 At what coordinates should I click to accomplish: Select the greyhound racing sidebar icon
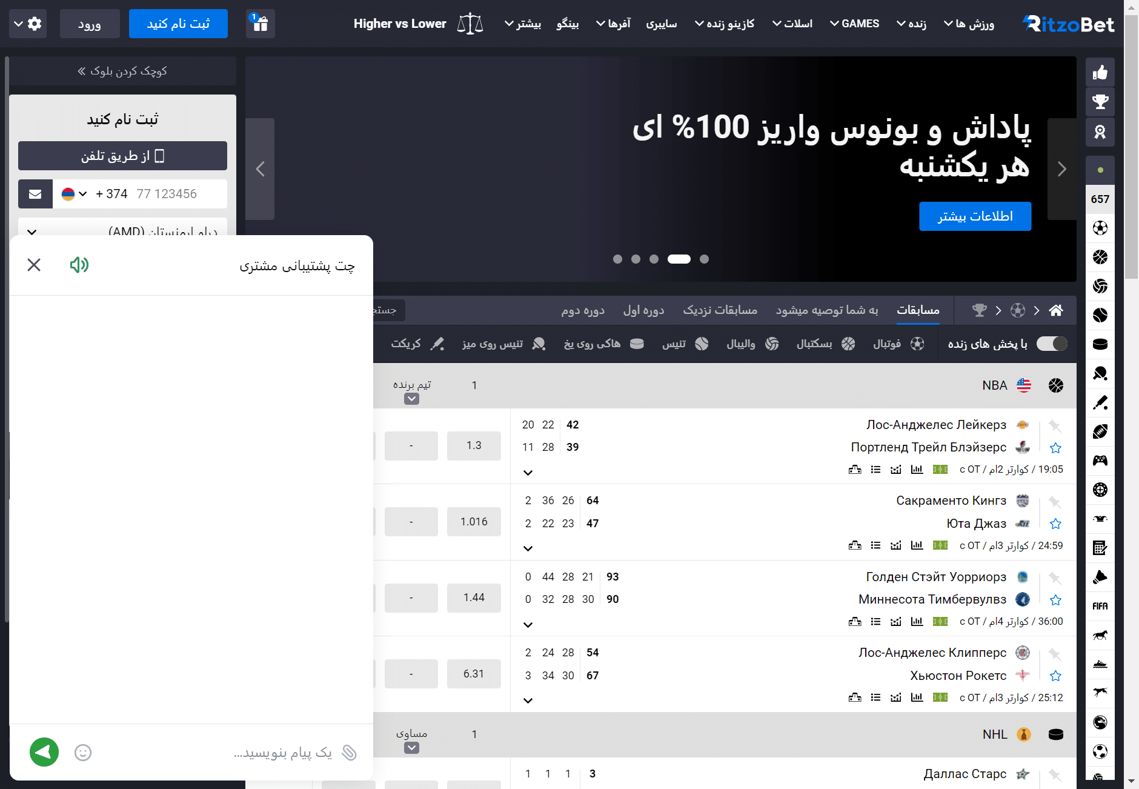point(1100,693)
